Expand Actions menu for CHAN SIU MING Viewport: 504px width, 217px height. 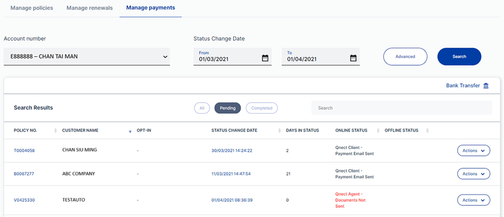click(474, 151)
